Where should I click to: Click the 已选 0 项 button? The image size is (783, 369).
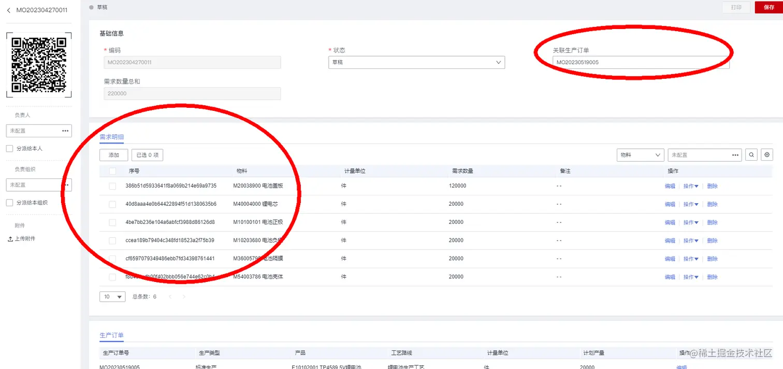tap(148, 155)
